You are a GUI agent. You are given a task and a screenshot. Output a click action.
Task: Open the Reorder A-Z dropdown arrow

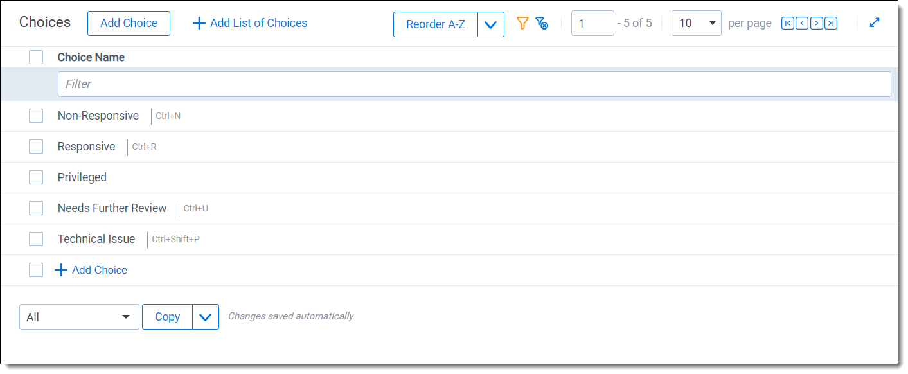coord(491,24)
